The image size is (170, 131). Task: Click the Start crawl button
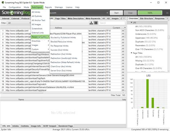116,13
